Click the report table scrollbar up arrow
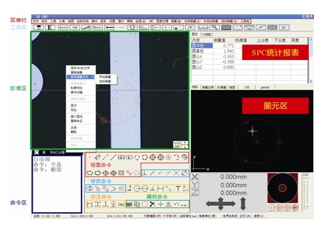Image resolution: width=322 pixels, height=229 pixels. point(311,39)
